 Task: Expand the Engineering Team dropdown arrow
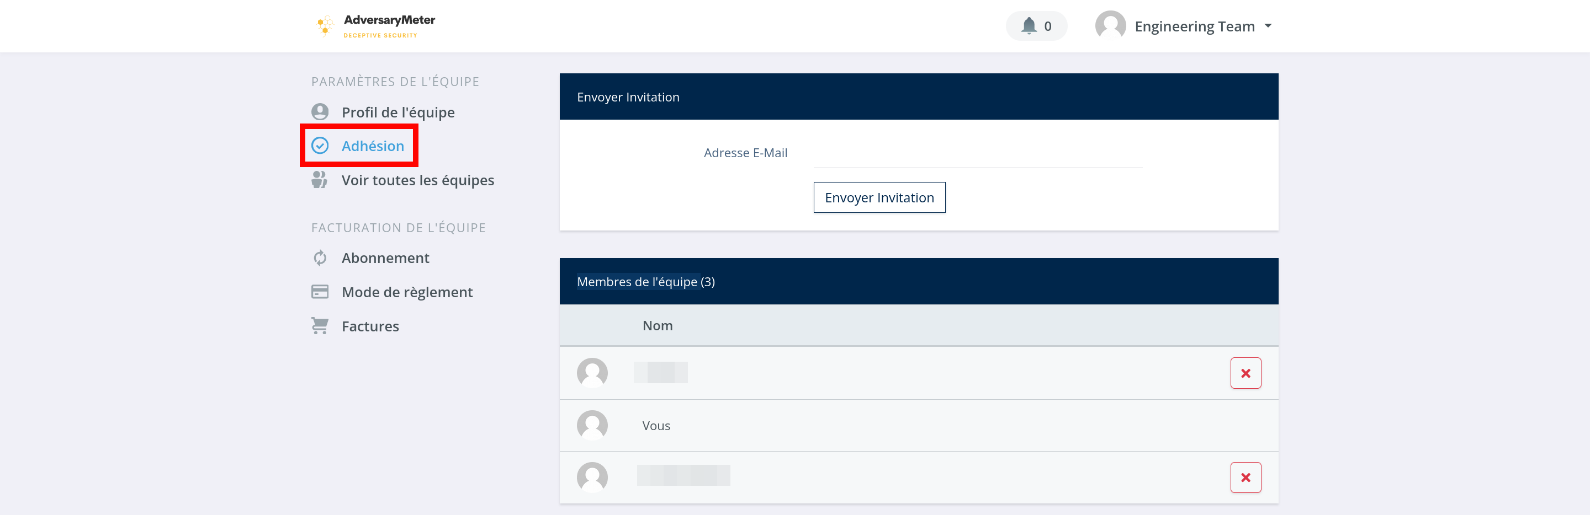(1268, 26)
